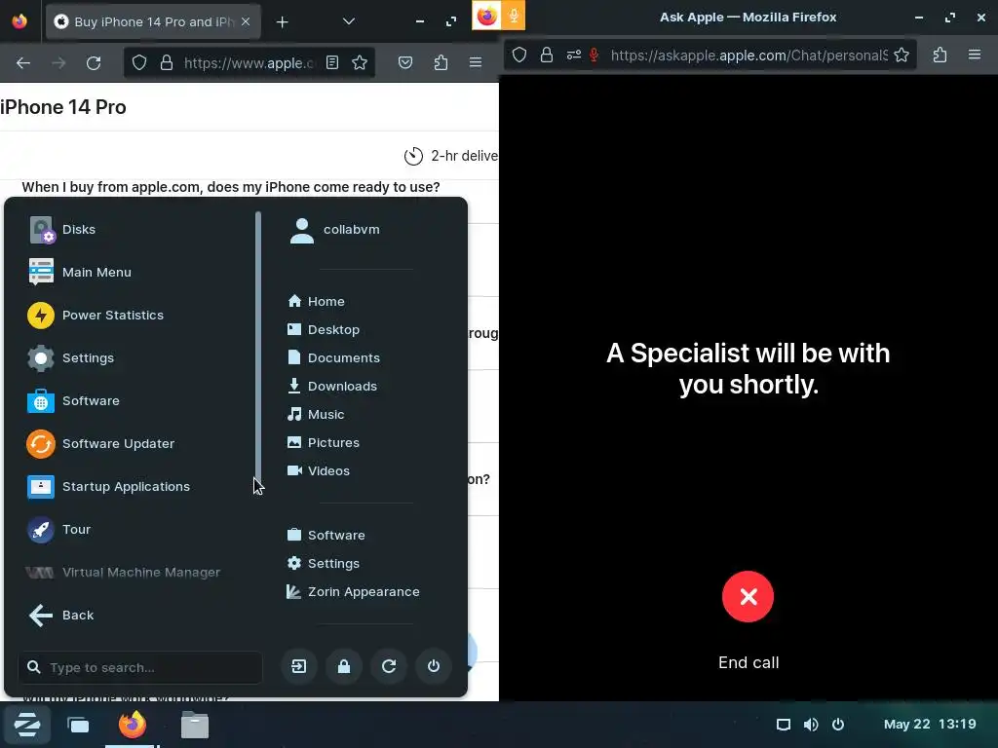The image size is (998, 748).
Task: Click the power off button in menu
Action: (x=434, y=666)
